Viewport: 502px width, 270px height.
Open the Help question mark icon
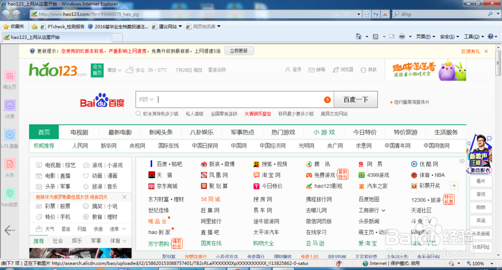pyautogui.click(x=490, y=37)
